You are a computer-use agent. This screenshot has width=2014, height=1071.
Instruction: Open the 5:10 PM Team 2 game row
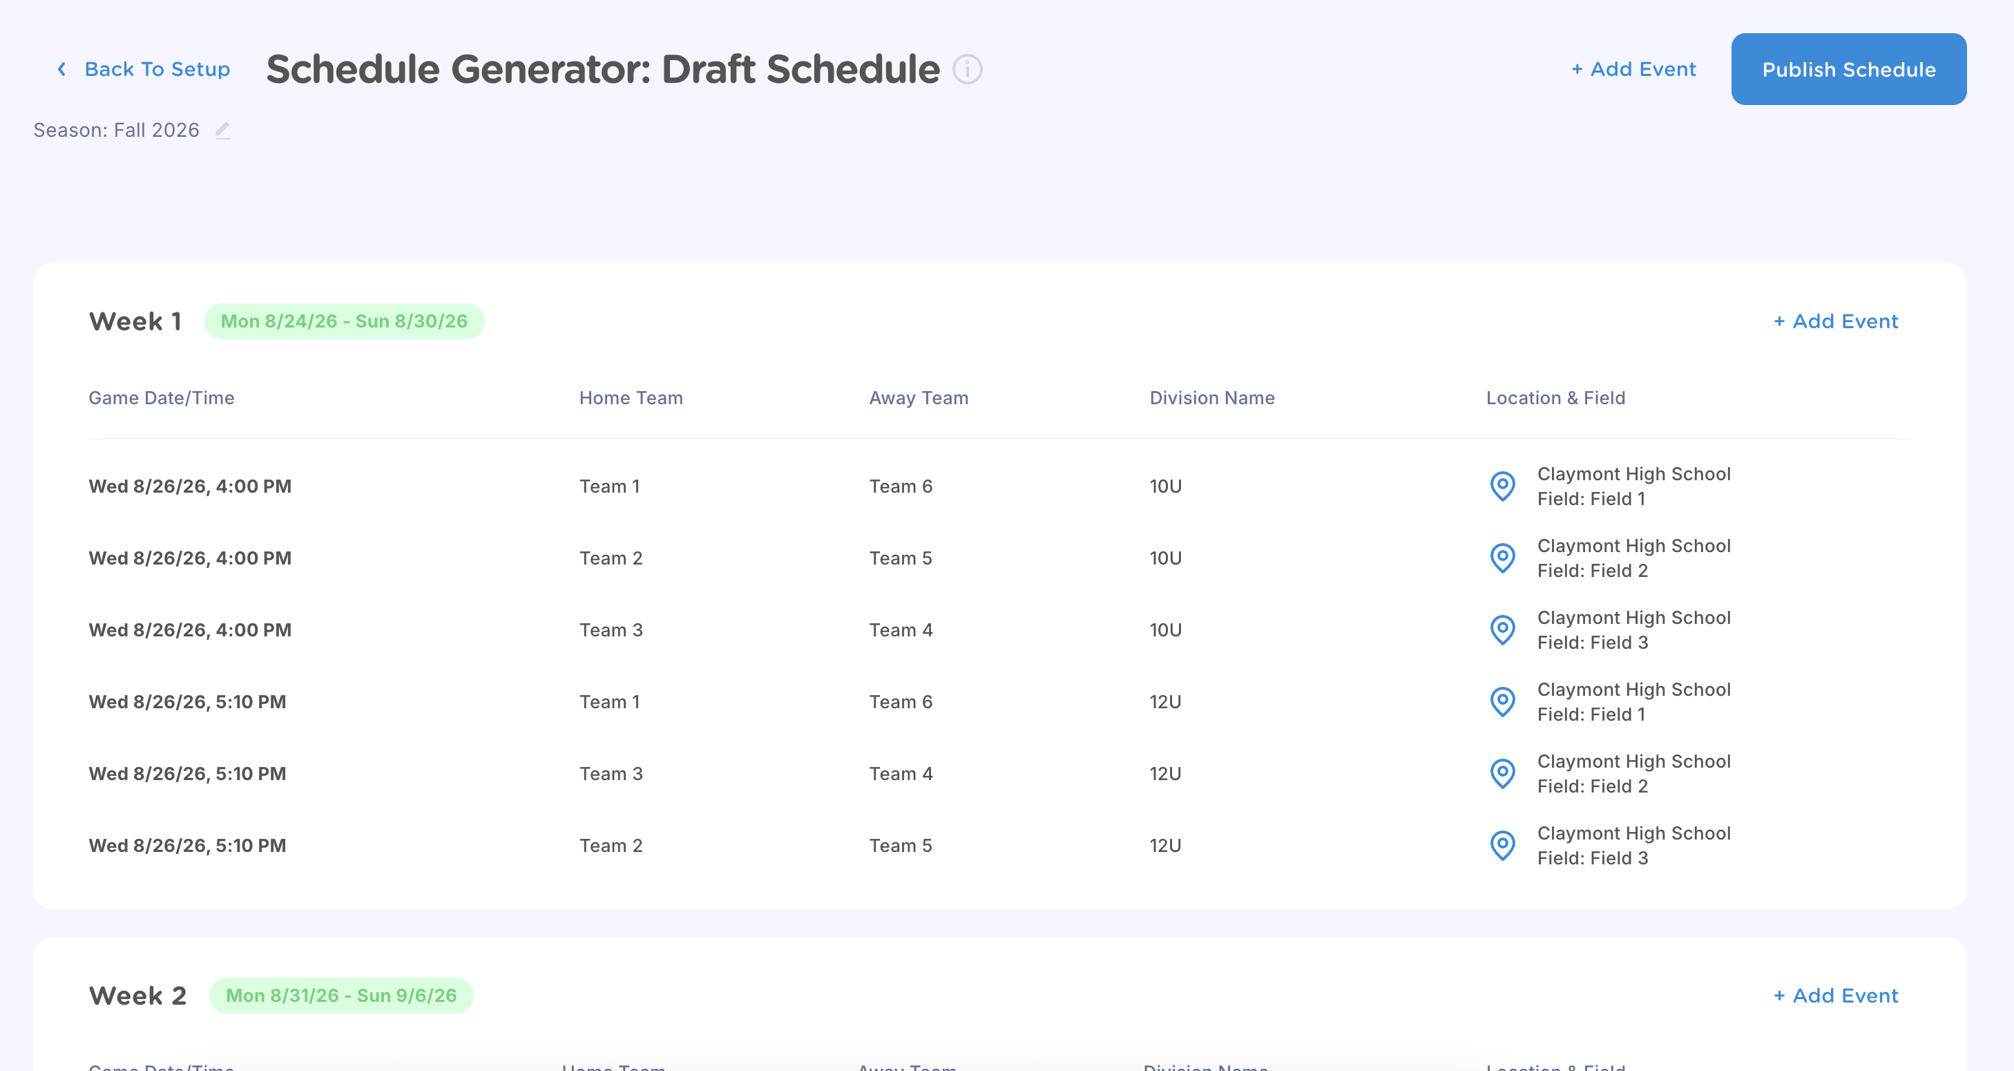point(188,846)
